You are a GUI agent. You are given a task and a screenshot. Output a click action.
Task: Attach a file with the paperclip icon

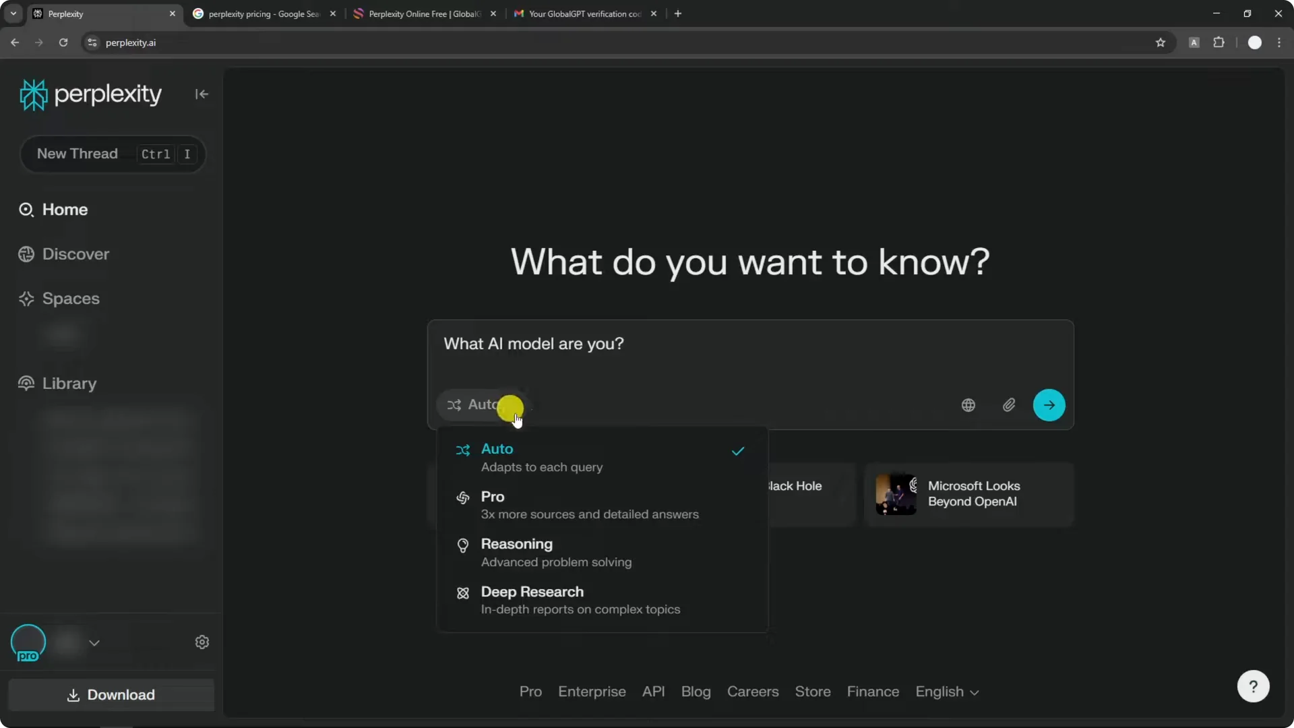1009,404
